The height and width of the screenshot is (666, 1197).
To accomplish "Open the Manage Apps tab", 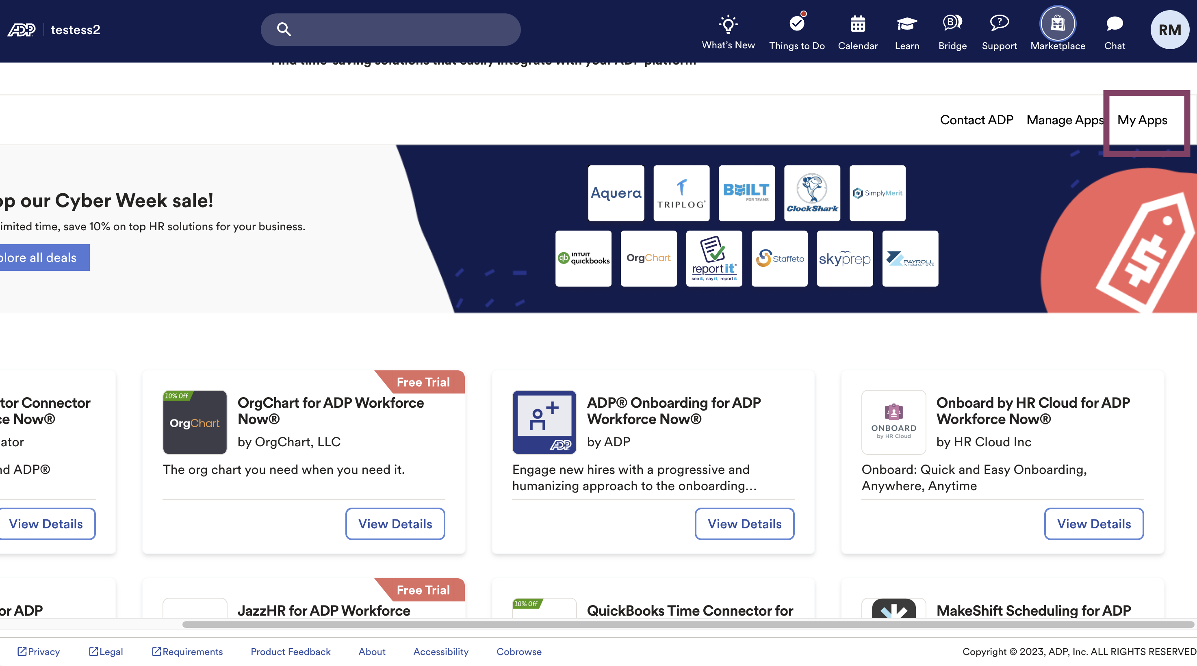I will click(x=1065, y=120).
